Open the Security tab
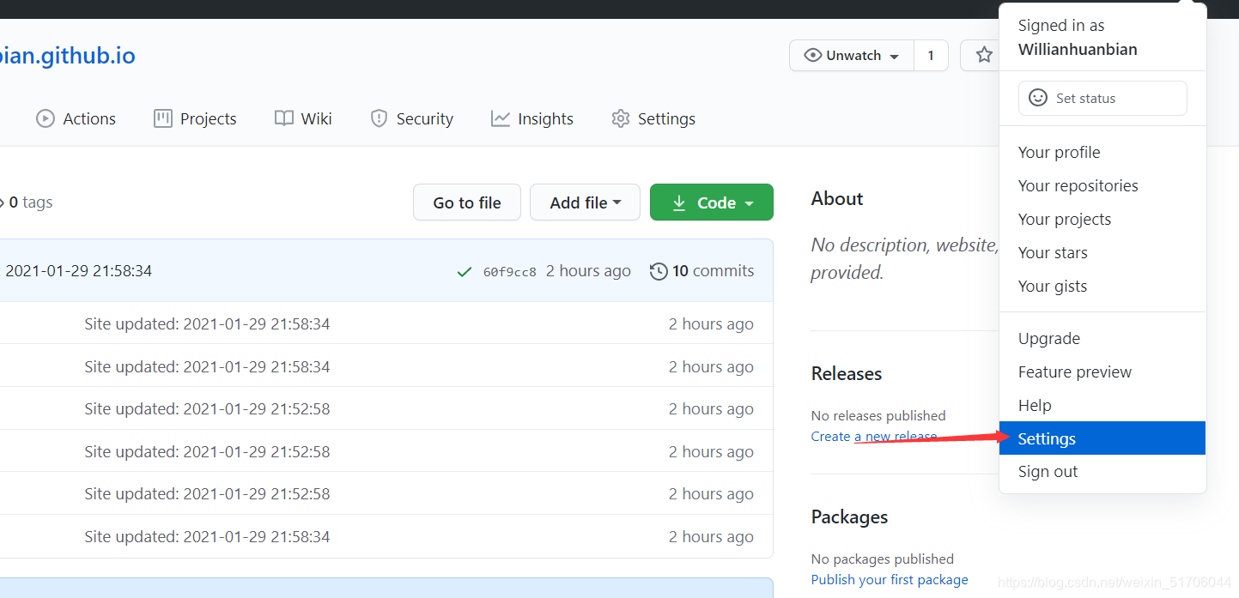Screen dimensions: 1239x598 [411, 118]
